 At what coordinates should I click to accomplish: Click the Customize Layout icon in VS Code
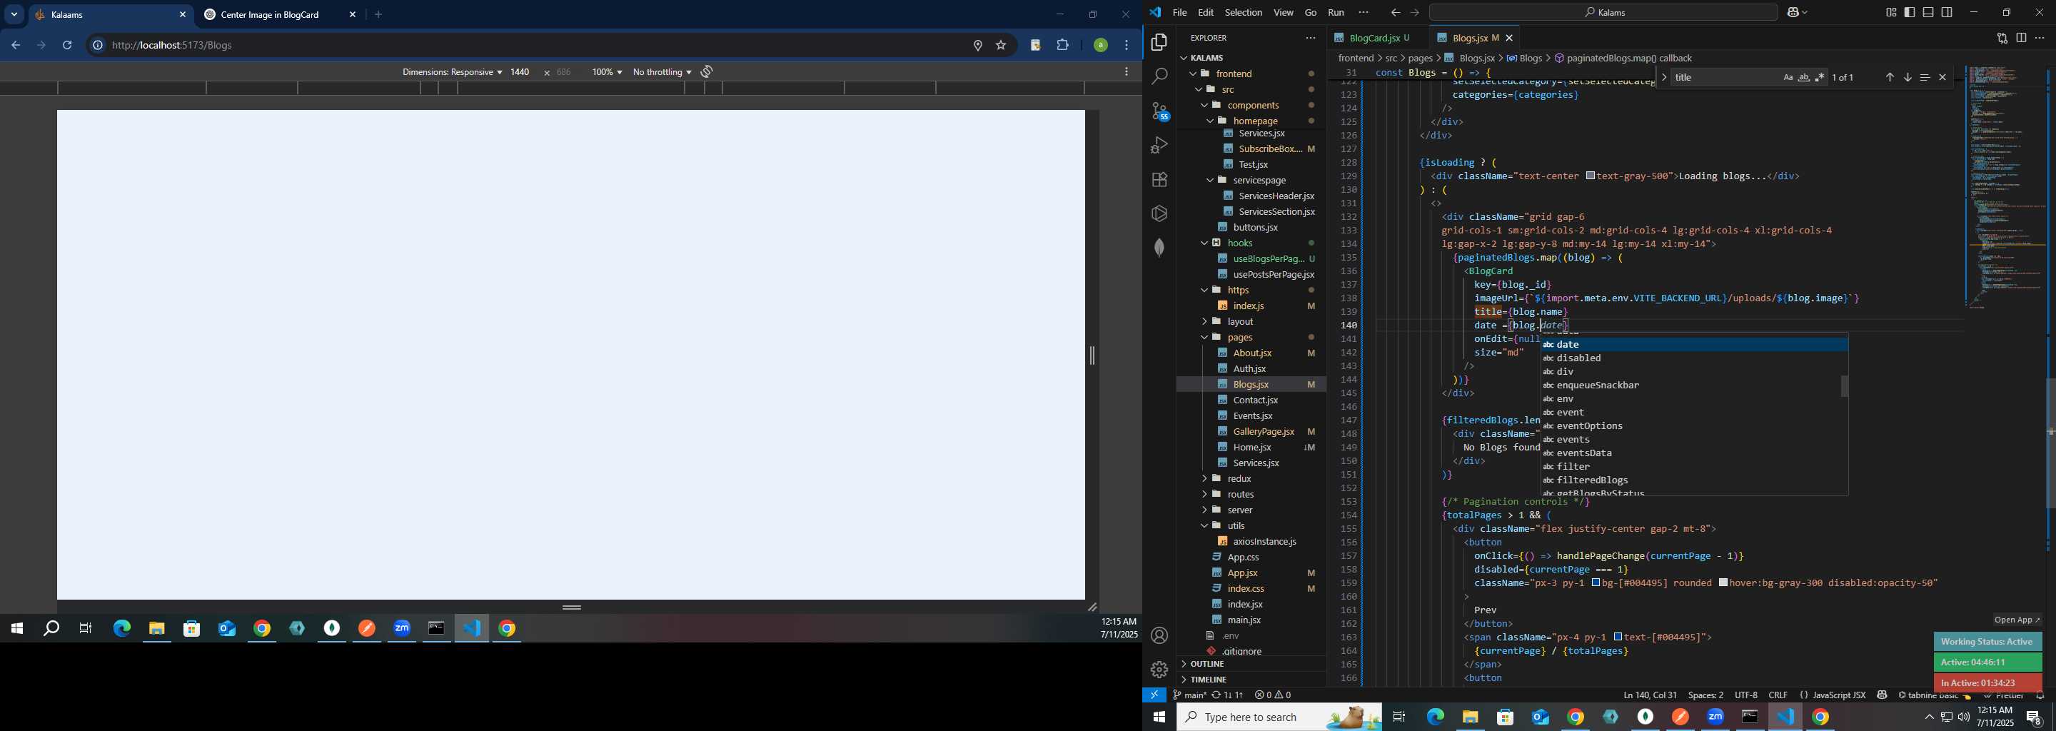click(1891, 13)
